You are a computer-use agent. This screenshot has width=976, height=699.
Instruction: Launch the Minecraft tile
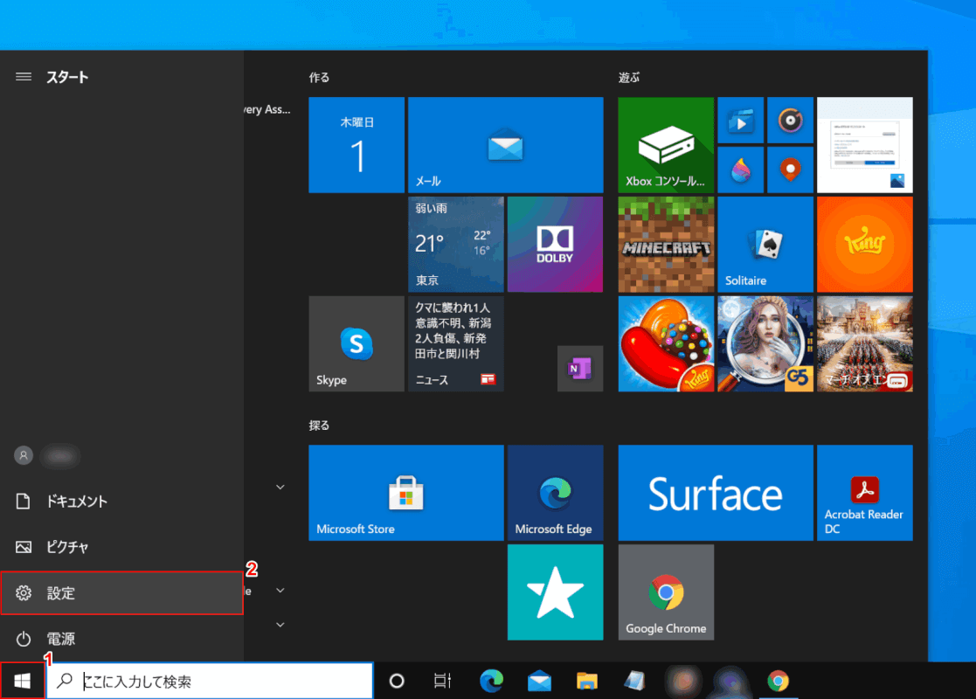click(665, 244)
